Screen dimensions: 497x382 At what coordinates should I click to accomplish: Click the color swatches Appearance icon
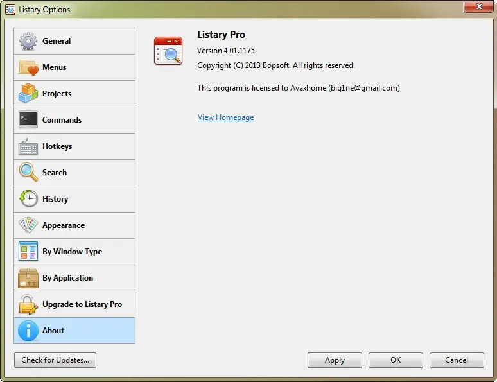pos(28,225)
